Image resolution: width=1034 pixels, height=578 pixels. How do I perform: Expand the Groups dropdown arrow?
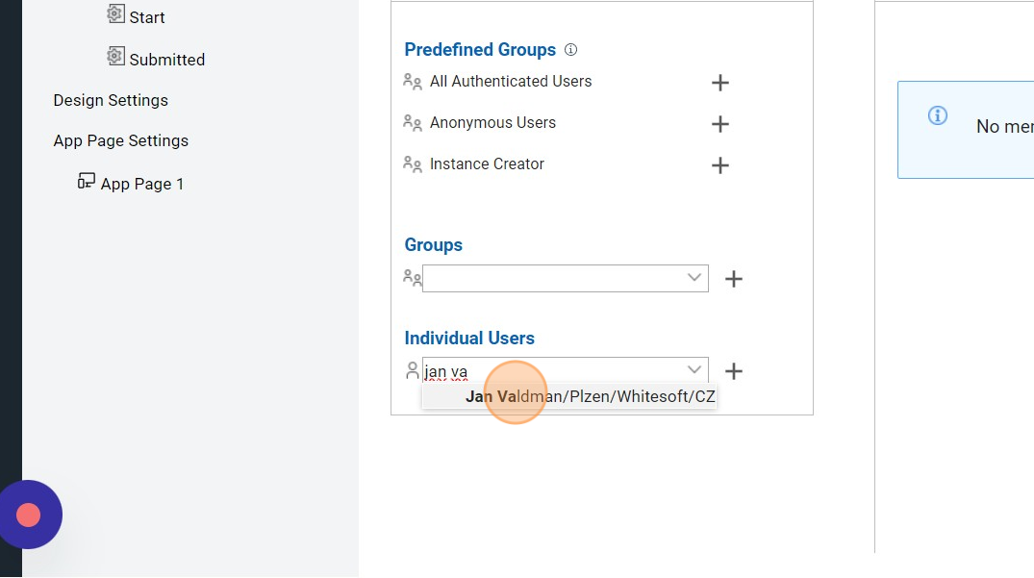pos(694,278)
